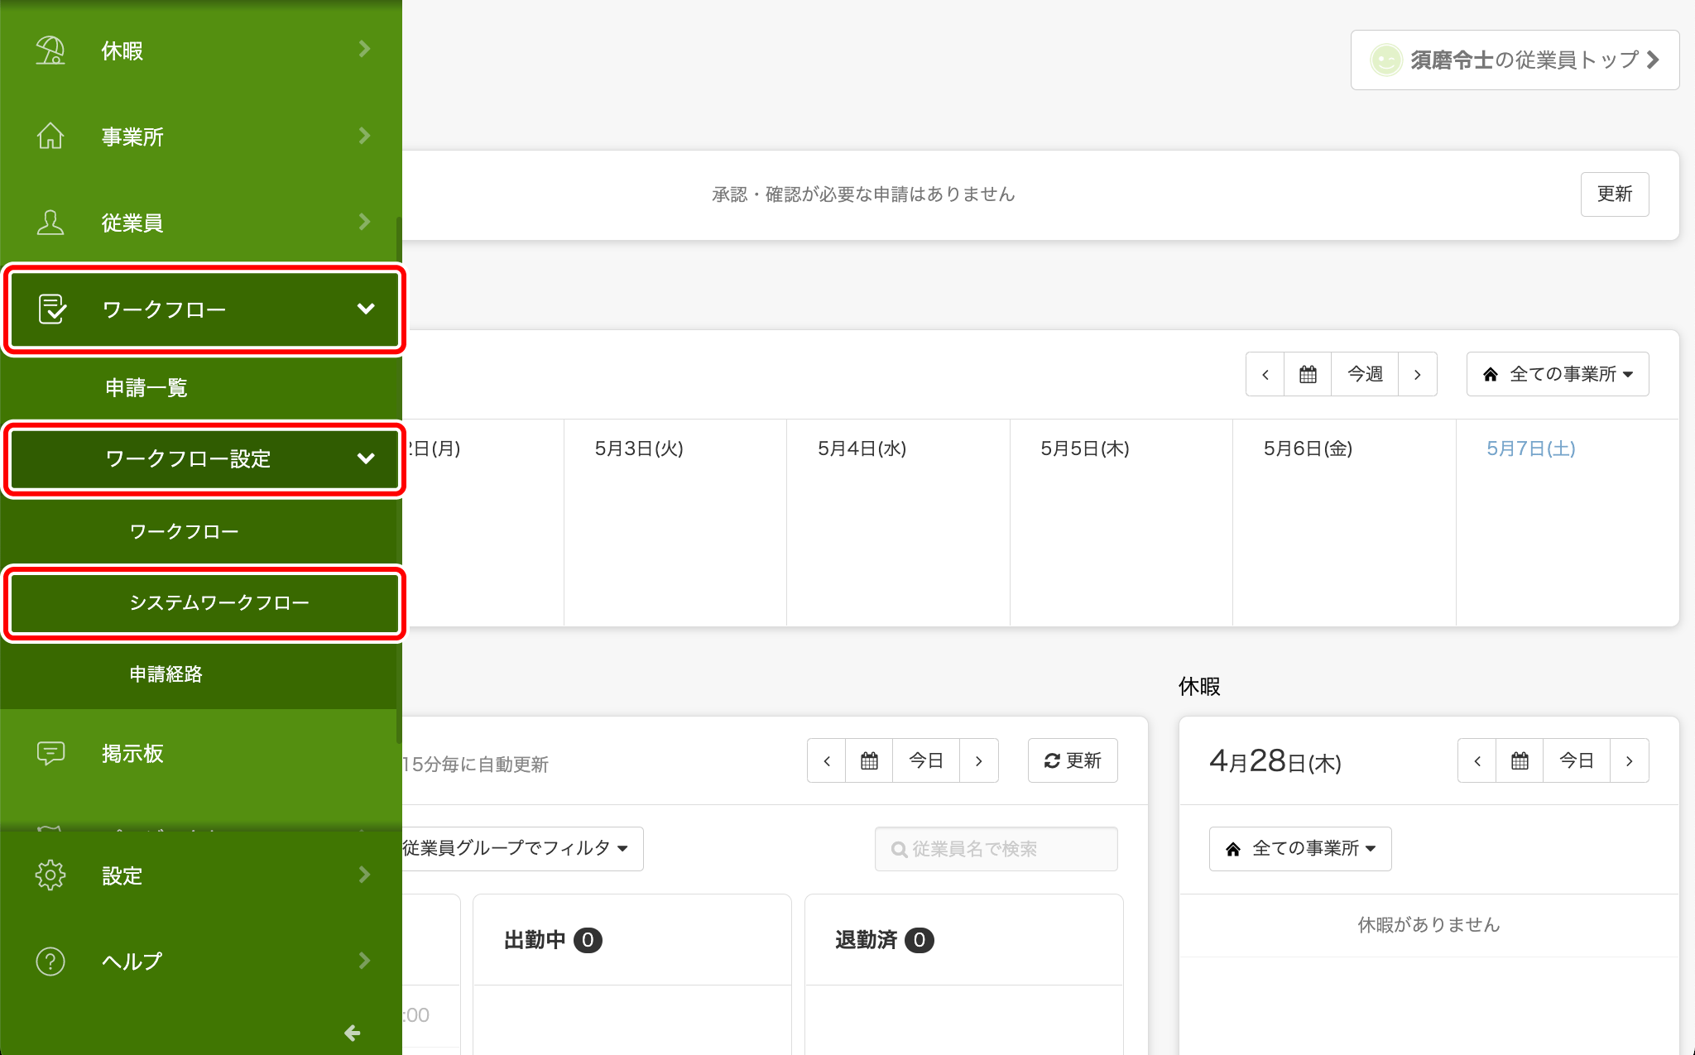Click the 今週 button
The height and width of the screenshot is (1055, 1695).
1365,374
